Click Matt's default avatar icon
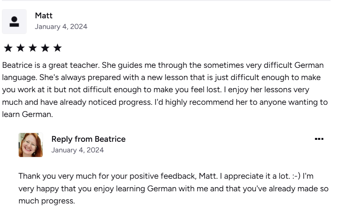The width and height of the screenshot is (342, 213). [14, 22]
